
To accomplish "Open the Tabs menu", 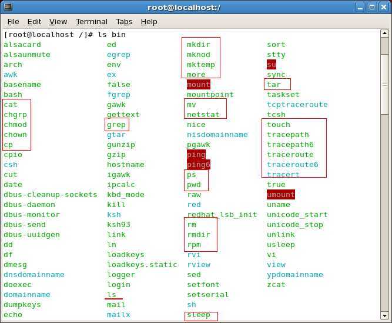I will (x=124, y=22).
